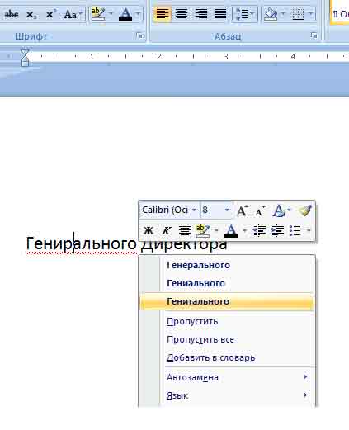Open the shading color dropdown arrow

[x=283, y=13]
